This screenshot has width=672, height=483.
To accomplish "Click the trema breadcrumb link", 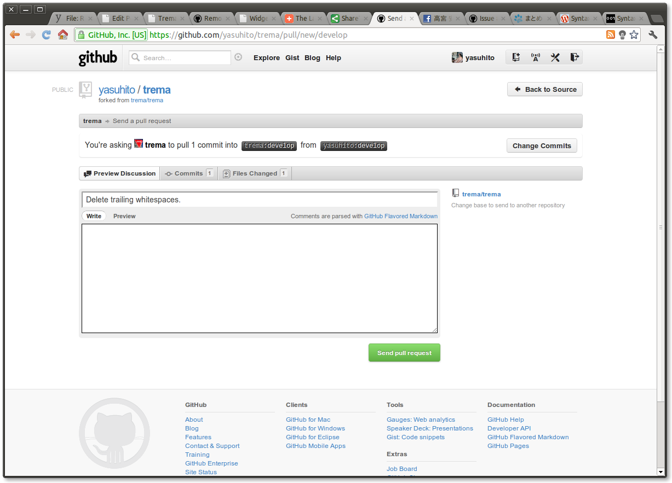I will point(93,121).
